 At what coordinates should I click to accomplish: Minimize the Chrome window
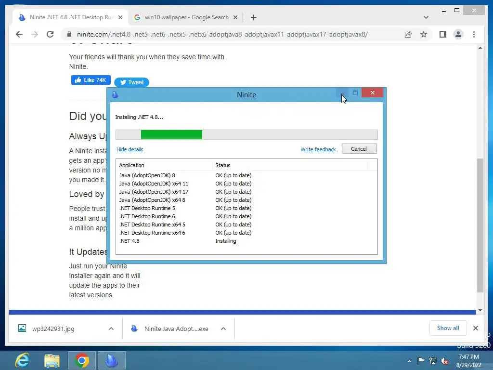(443, 11)
